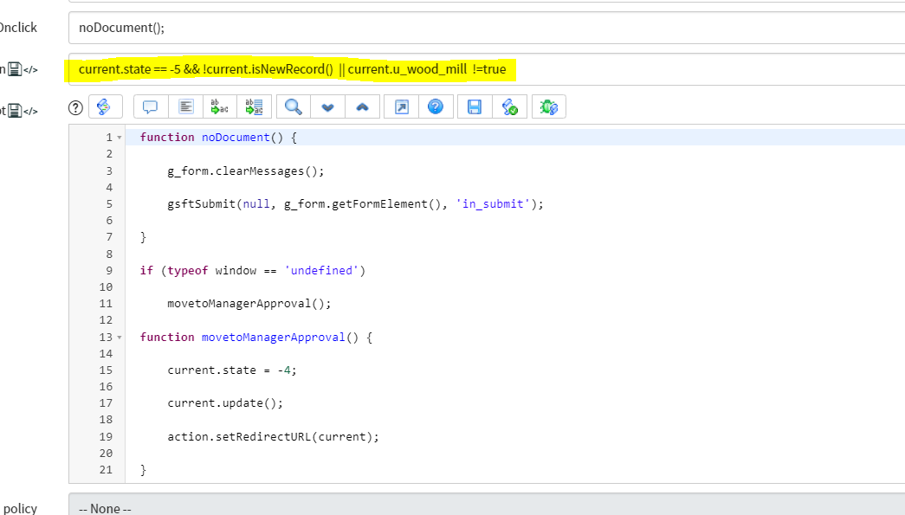Open the policy dropdown showing None
This screenshot has height=515, width=905.
487,504
